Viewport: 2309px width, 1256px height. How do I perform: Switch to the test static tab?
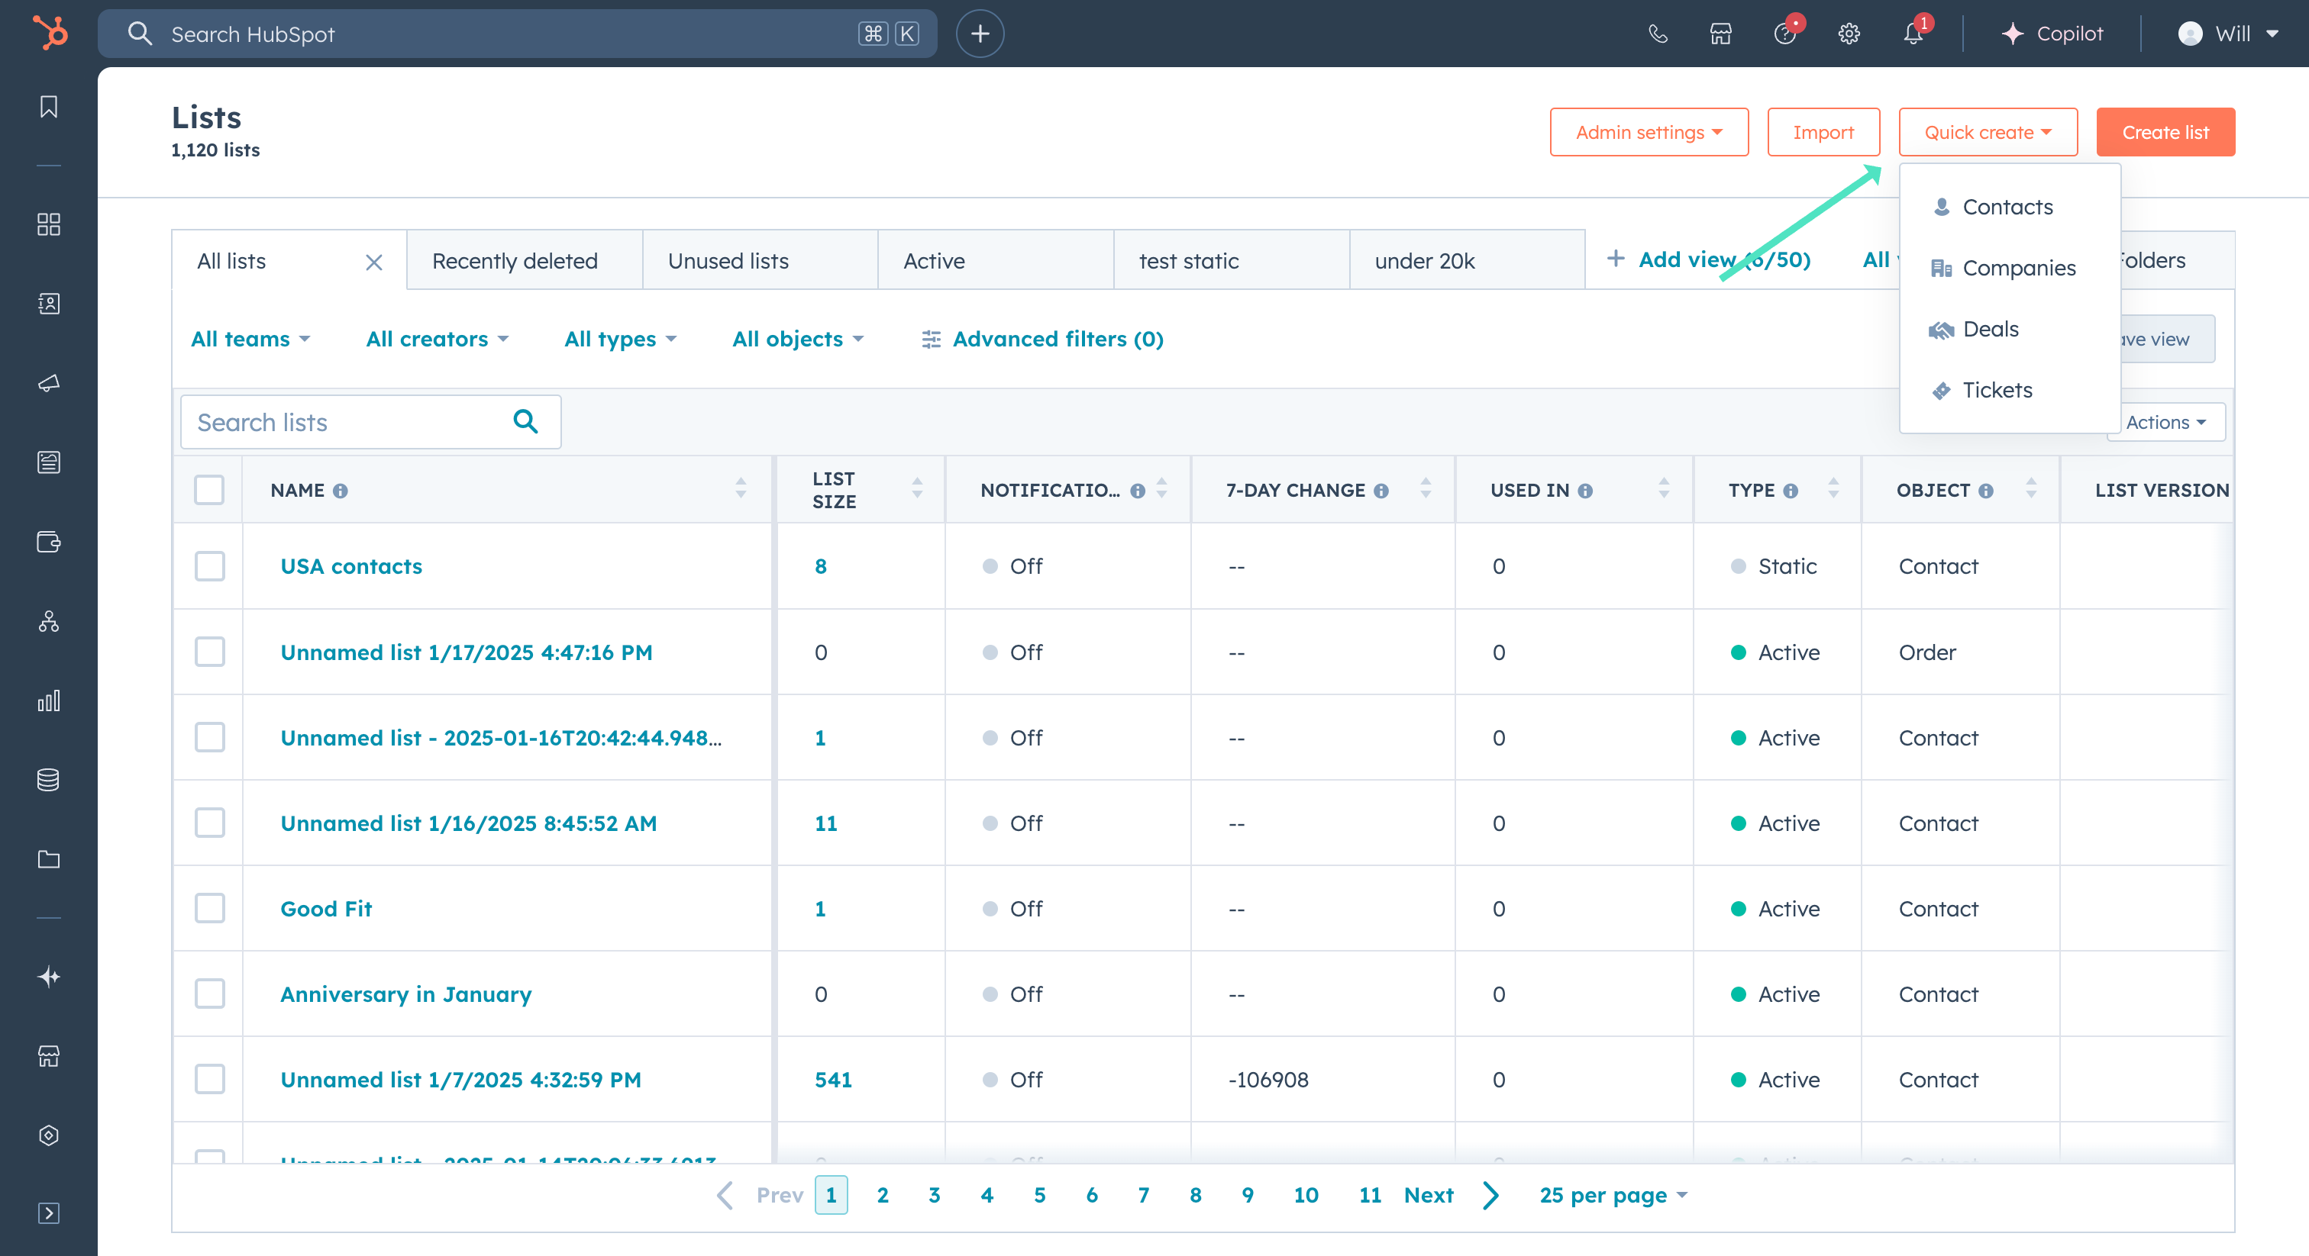1232,261
